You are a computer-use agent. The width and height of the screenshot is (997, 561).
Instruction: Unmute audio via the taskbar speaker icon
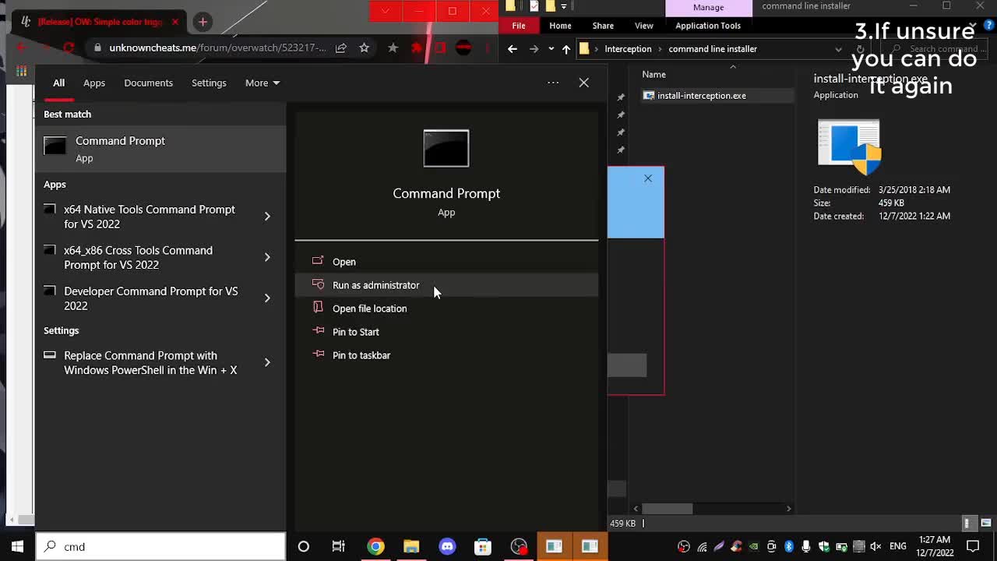[x=877, y=546]
